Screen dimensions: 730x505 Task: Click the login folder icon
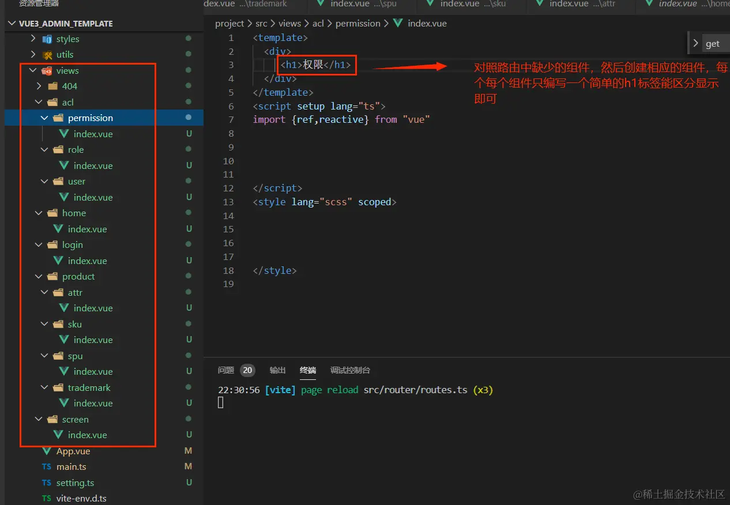(53, 244)
